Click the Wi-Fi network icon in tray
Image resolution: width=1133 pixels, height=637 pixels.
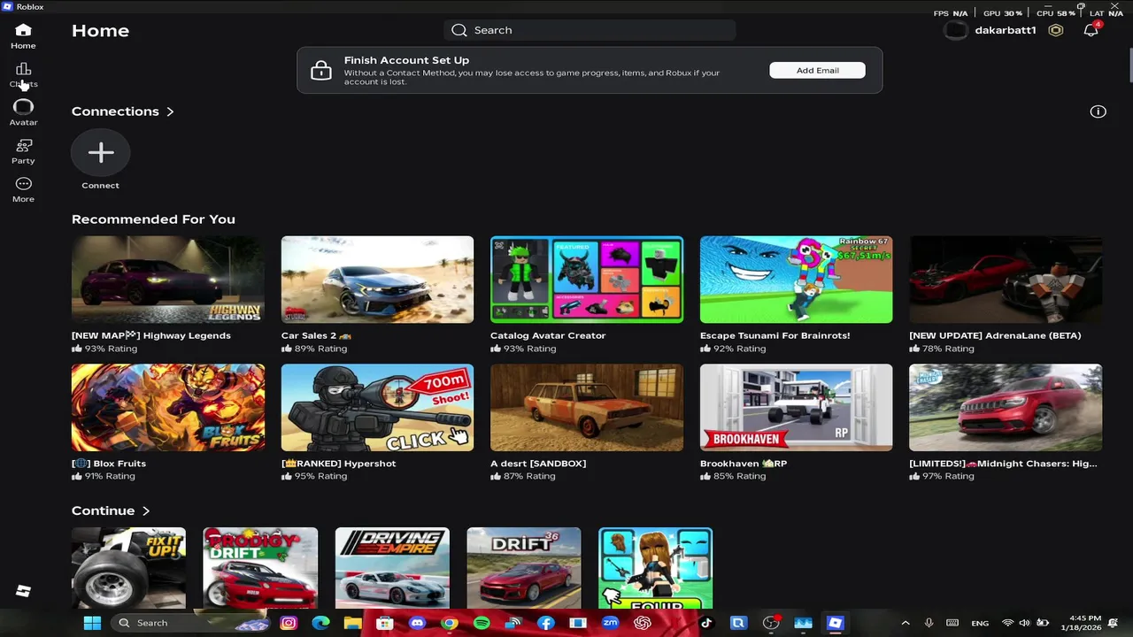(1007, 623)
